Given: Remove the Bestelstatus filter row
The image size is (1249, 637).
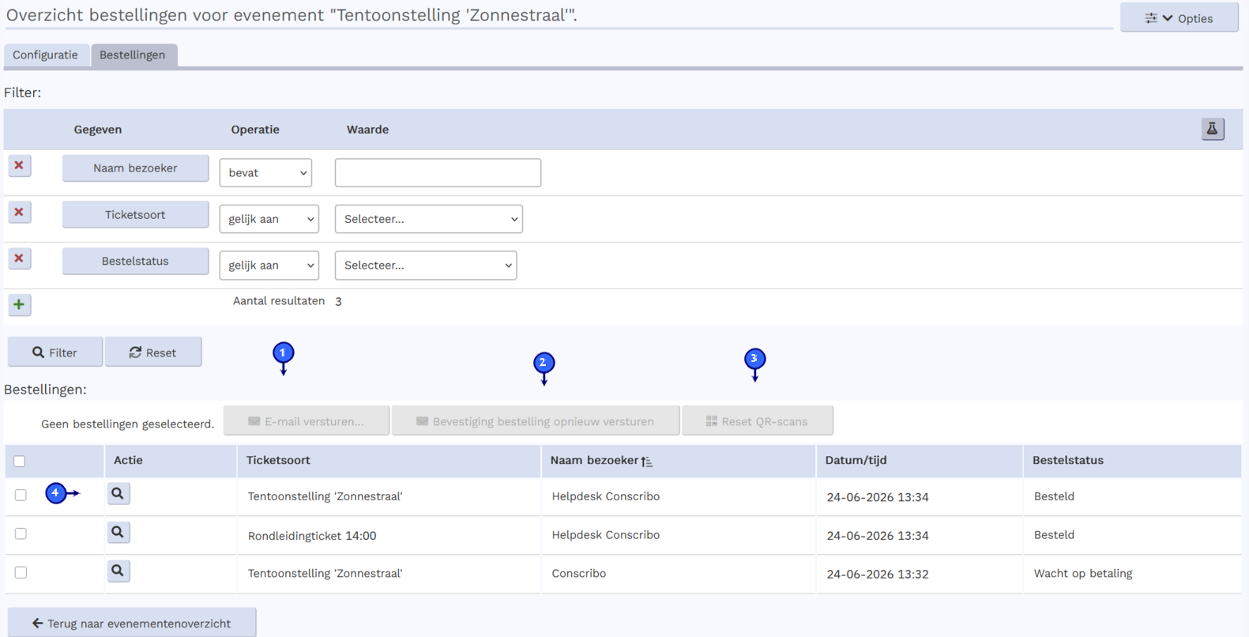Looking at the screenshot, I should [19, 258].
